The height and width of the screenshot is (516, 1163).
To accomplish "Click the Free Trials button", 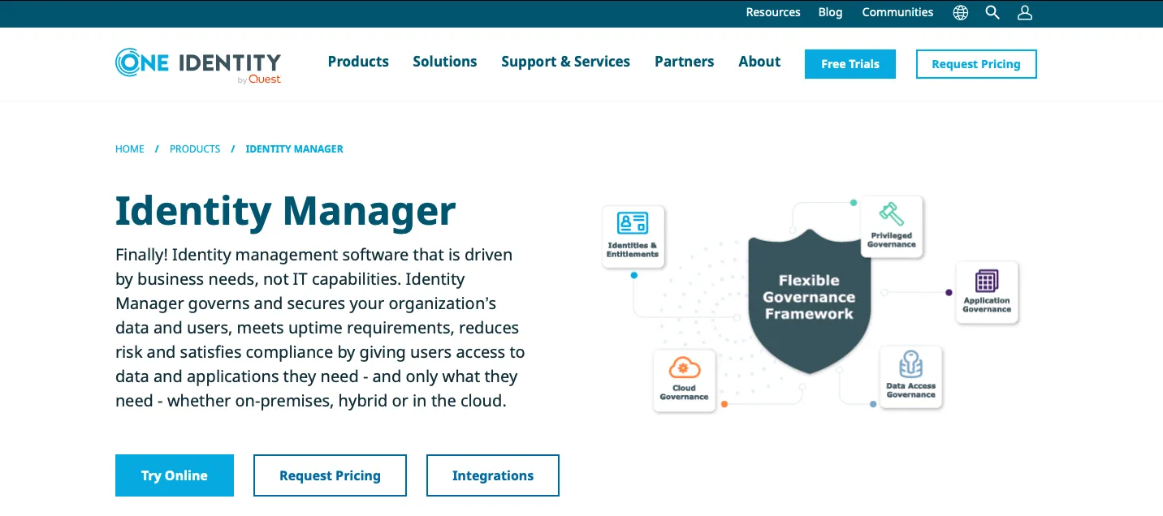I will (x=850, y=64).
